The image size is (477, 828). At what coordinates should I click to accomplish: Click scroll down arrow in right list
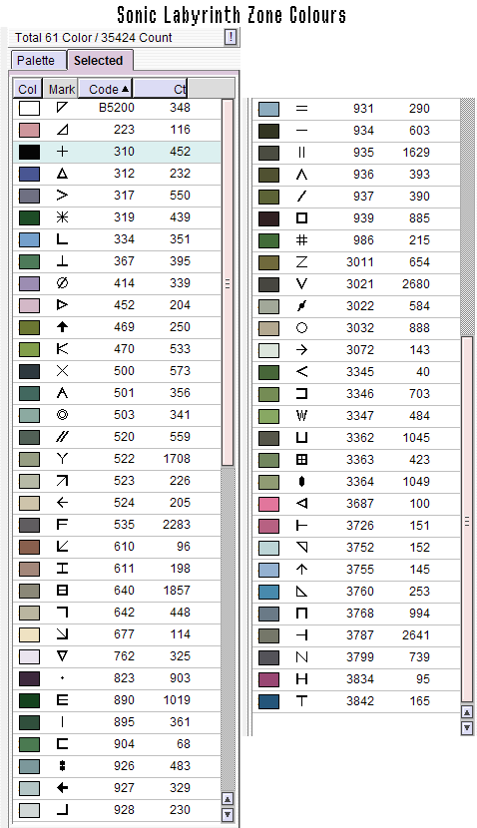(467, 728)
